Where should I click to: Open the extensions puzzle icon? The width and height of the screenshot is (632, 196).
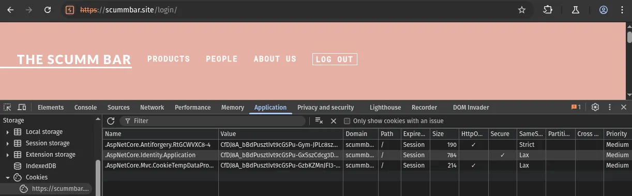point(548,10)
